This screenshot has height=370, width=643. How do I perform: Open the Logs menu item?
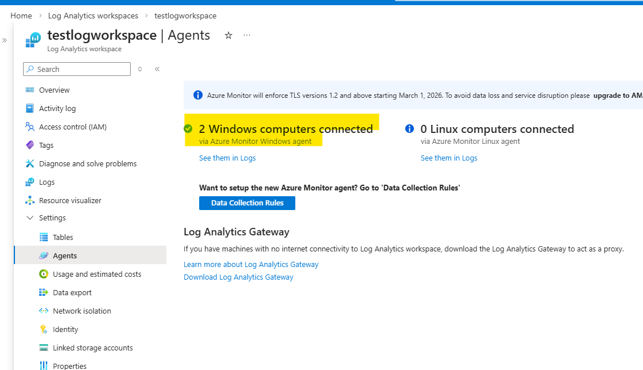pyautogui.click(x=47, y=182)
